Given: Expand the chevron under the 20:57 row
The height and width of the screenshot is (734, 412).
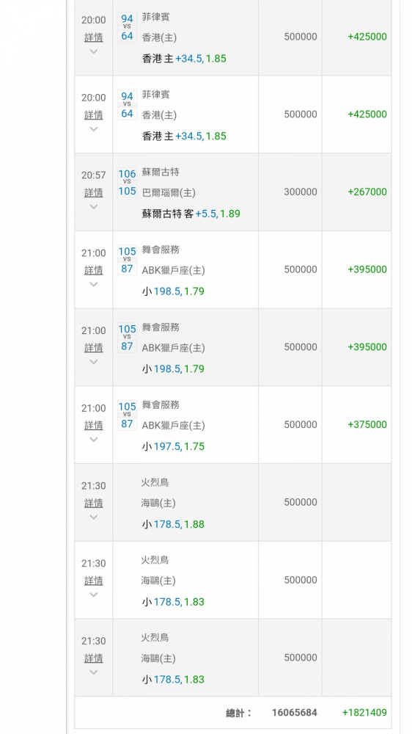Looking at the screenshot, I should pos(94,206).
